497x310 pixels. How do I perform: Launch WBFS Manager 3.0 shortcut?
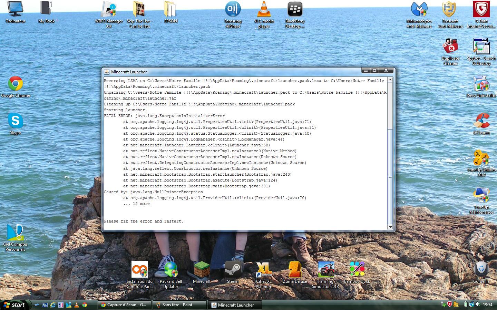coord(109,14)
